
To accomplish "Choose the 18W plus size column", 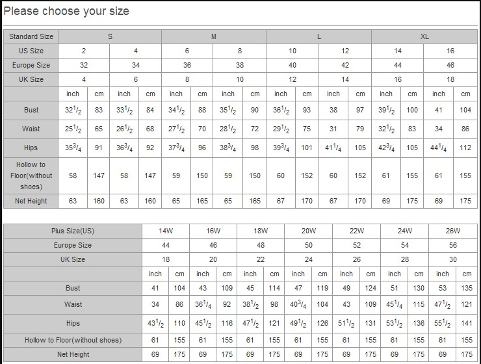I will coord(261,231).
